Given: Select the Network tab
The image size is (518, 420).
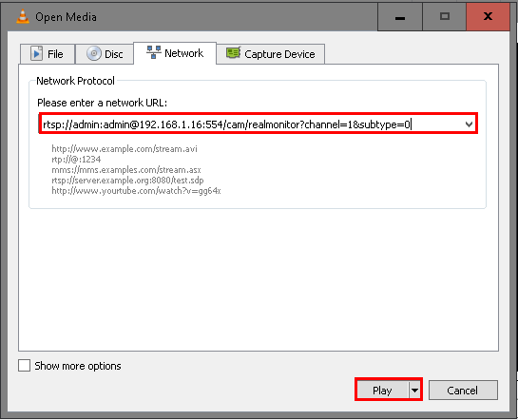Looking at the screenshot, I should [175, 53].
